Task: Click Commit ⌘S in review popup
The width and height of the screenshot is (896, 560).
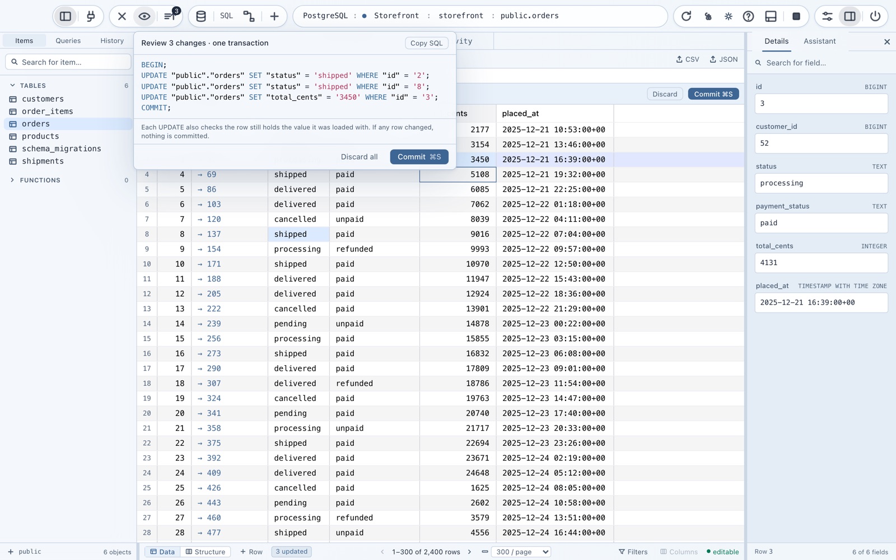Action: pyautogui.click(x=419, y=157)
